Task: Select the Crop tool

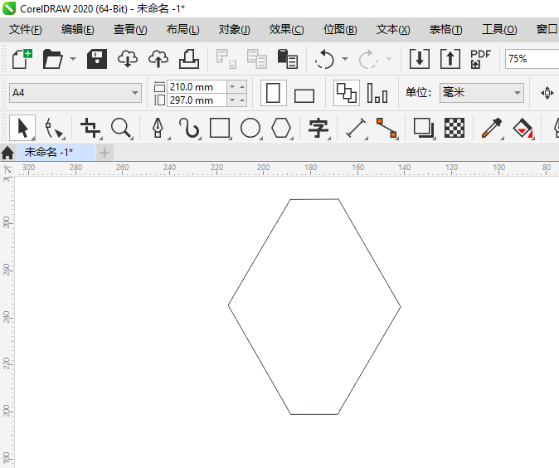Action: click(90, 128)
